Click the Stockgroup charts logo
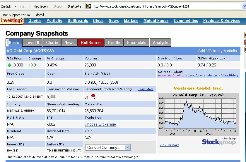The width and height of the screenshot is (246, 162). click(219, 141)
